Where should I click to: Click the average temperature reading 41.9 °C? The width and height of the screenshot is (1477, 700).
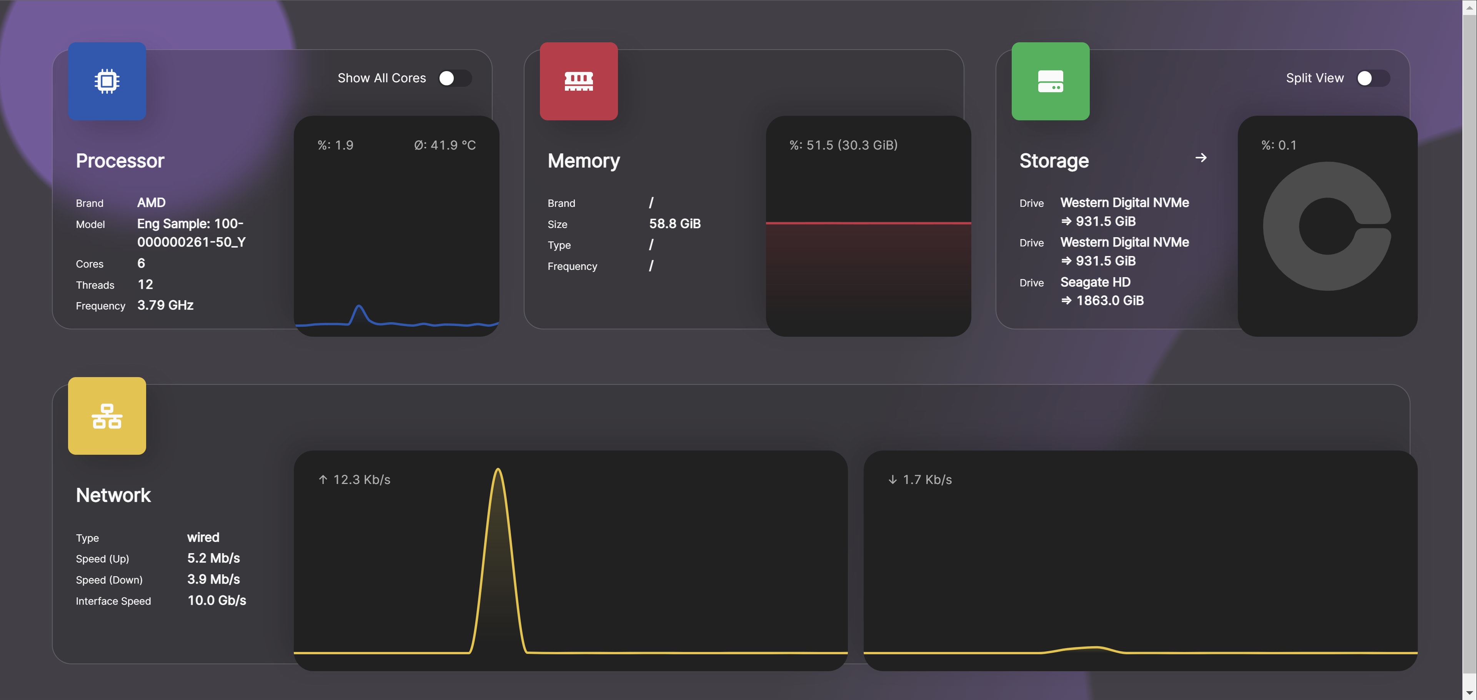445,145
